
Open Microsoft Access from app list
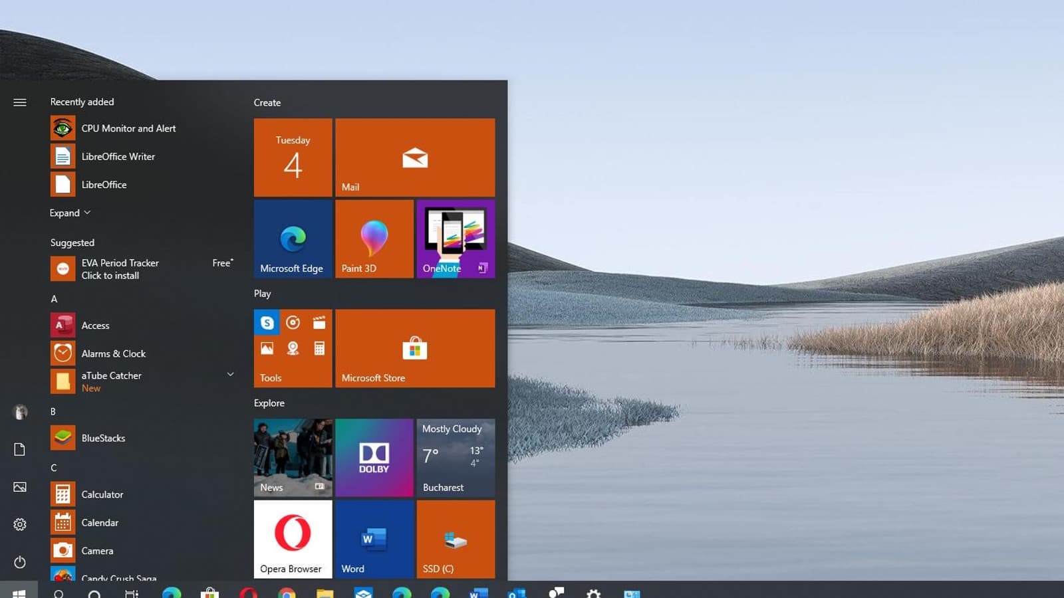(x=143, y=326)
